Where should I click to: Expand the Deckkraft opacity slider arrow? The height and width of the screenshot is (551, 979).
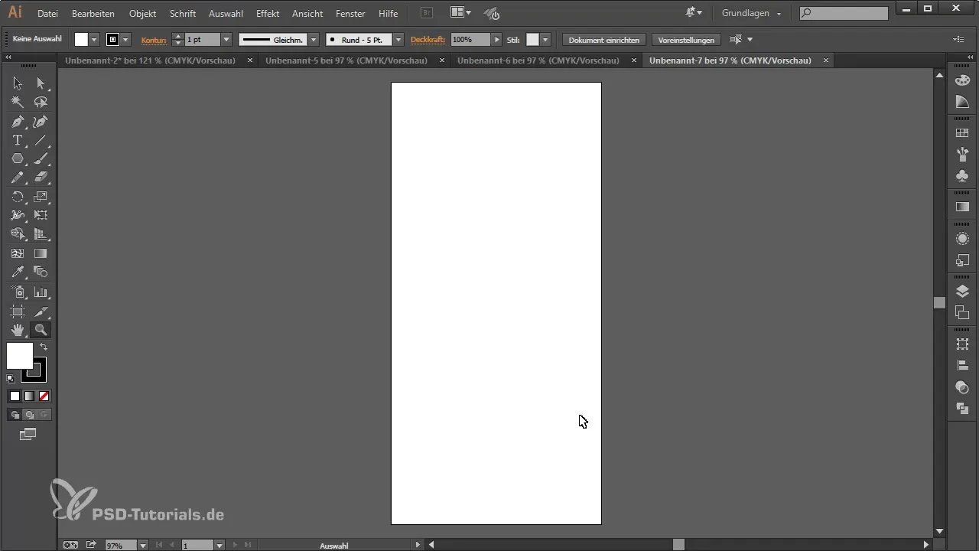click(497, 39)
